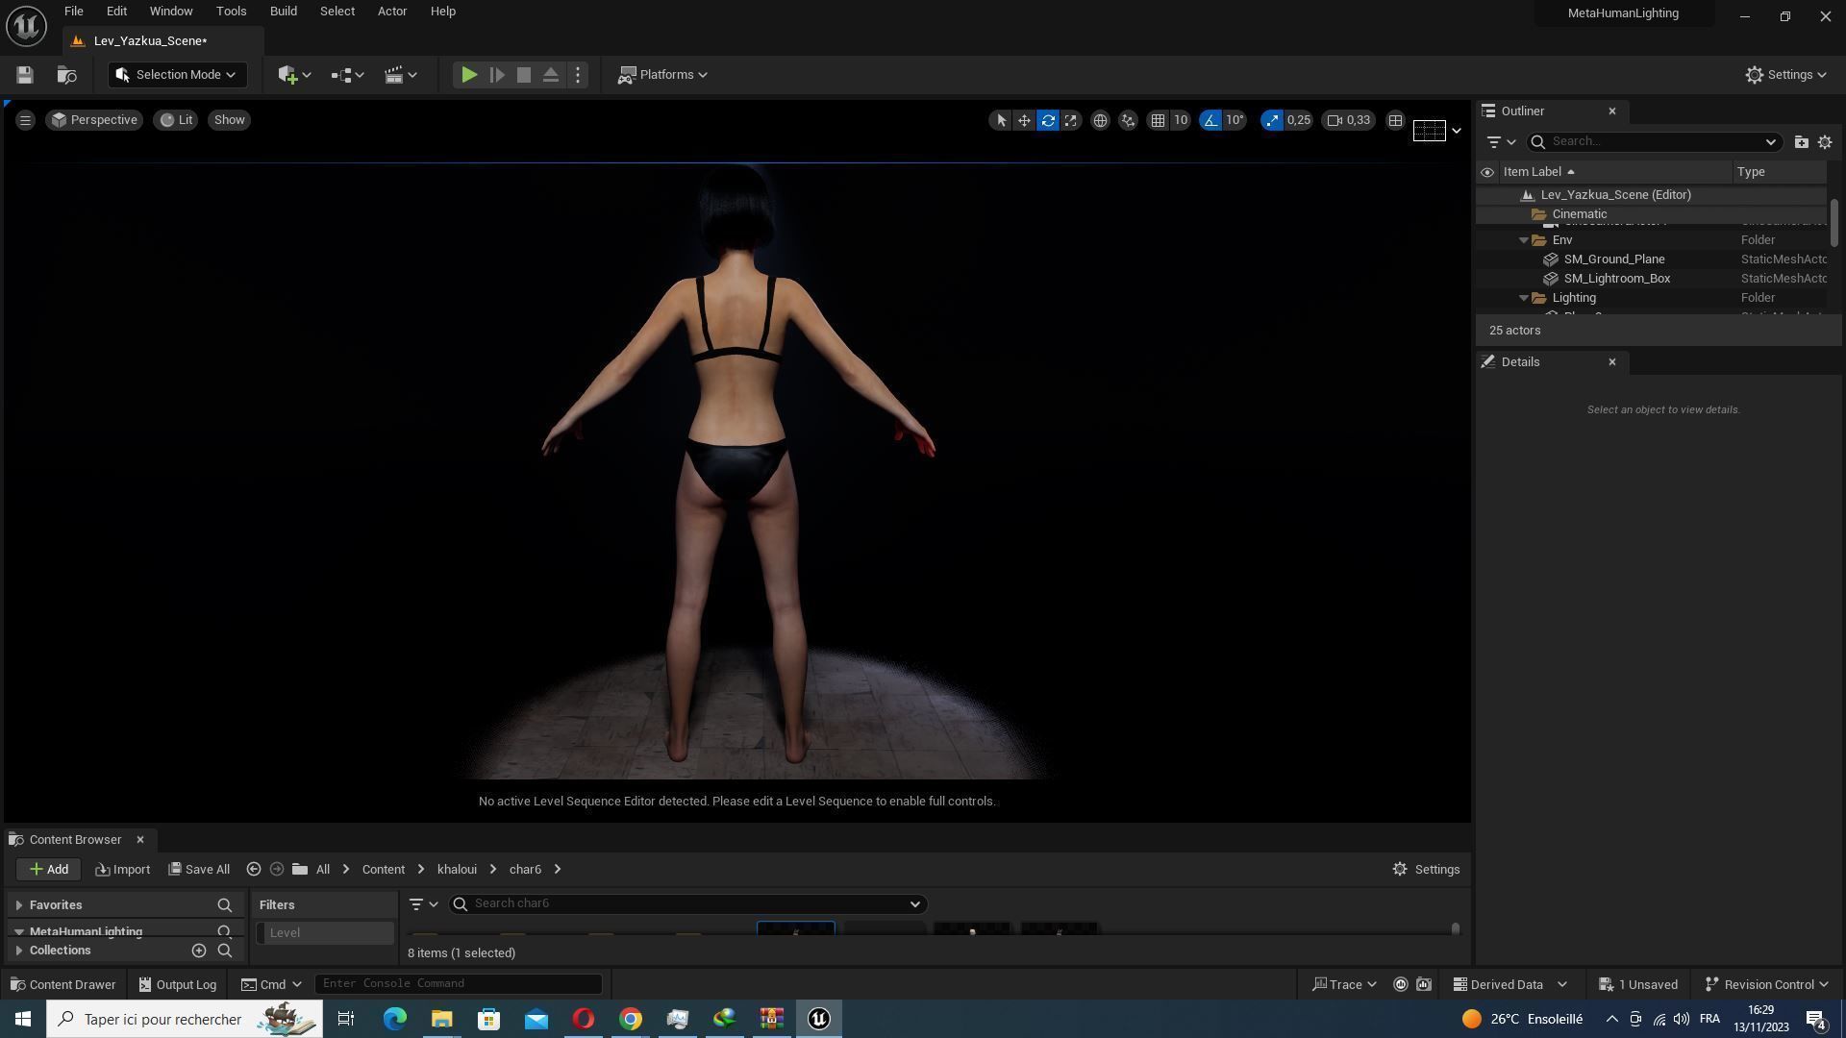1846x1038 pixels.
Task: Open the Outliner filter options icon
Action: click(1500, 142)
